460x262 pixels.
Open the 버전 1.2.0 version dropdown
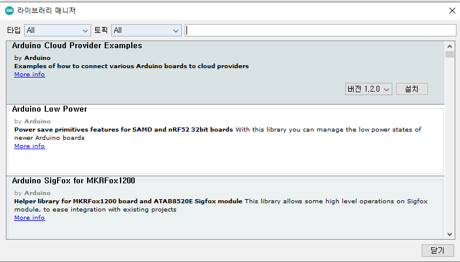[368, 89]
